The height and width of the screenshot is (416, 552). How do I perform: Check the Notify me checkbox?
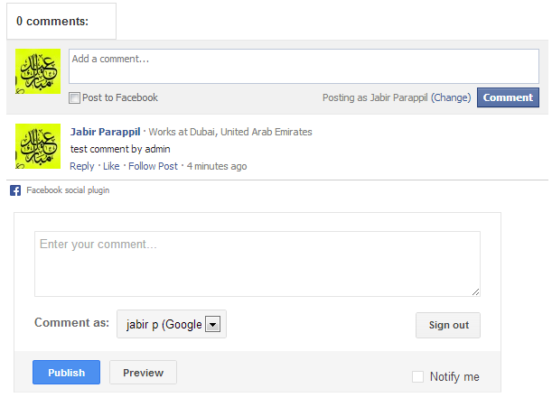pyautogui.click(x=417, y=376)
